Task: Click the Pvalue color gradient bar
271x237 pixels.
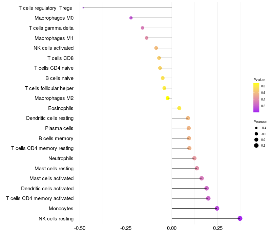Action: coord(256,98)
